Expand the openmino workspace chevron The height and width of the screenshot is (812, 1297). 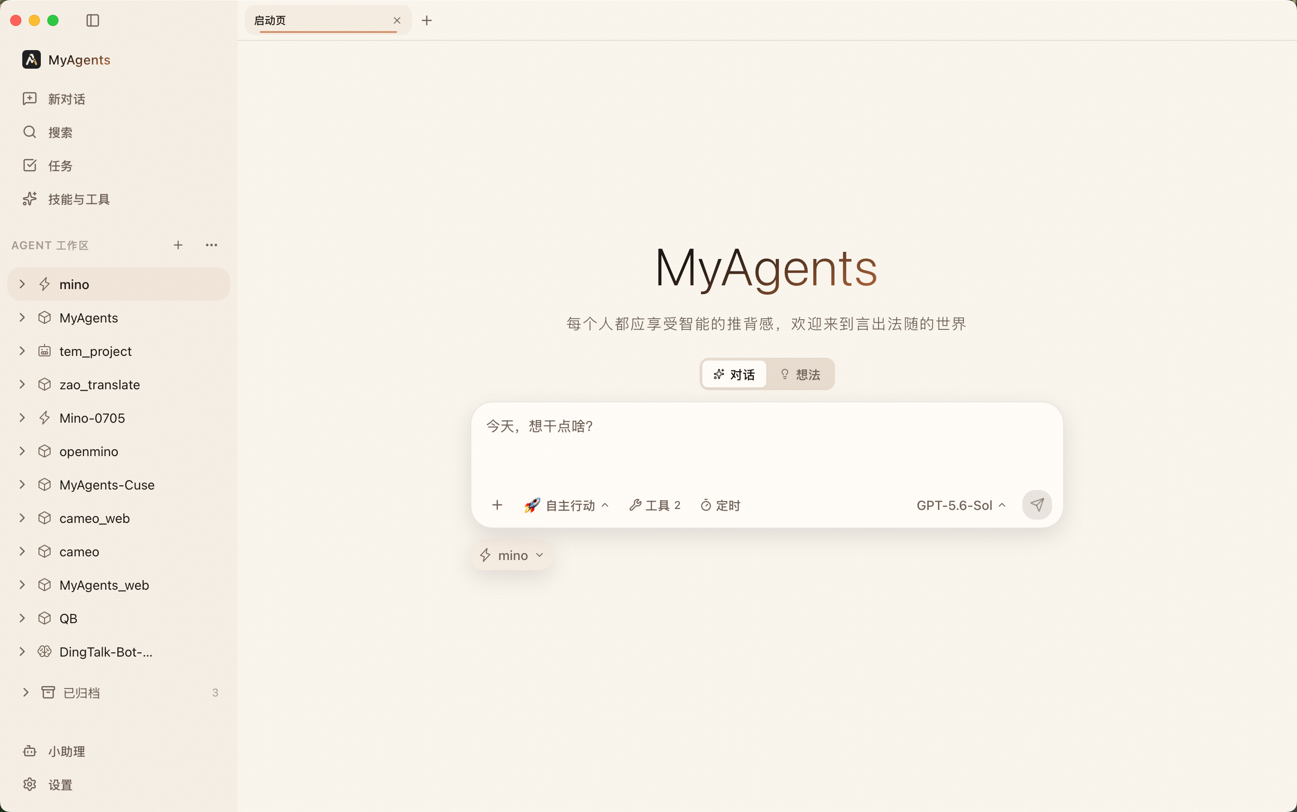pyautogui.click(x=22, y=451)
